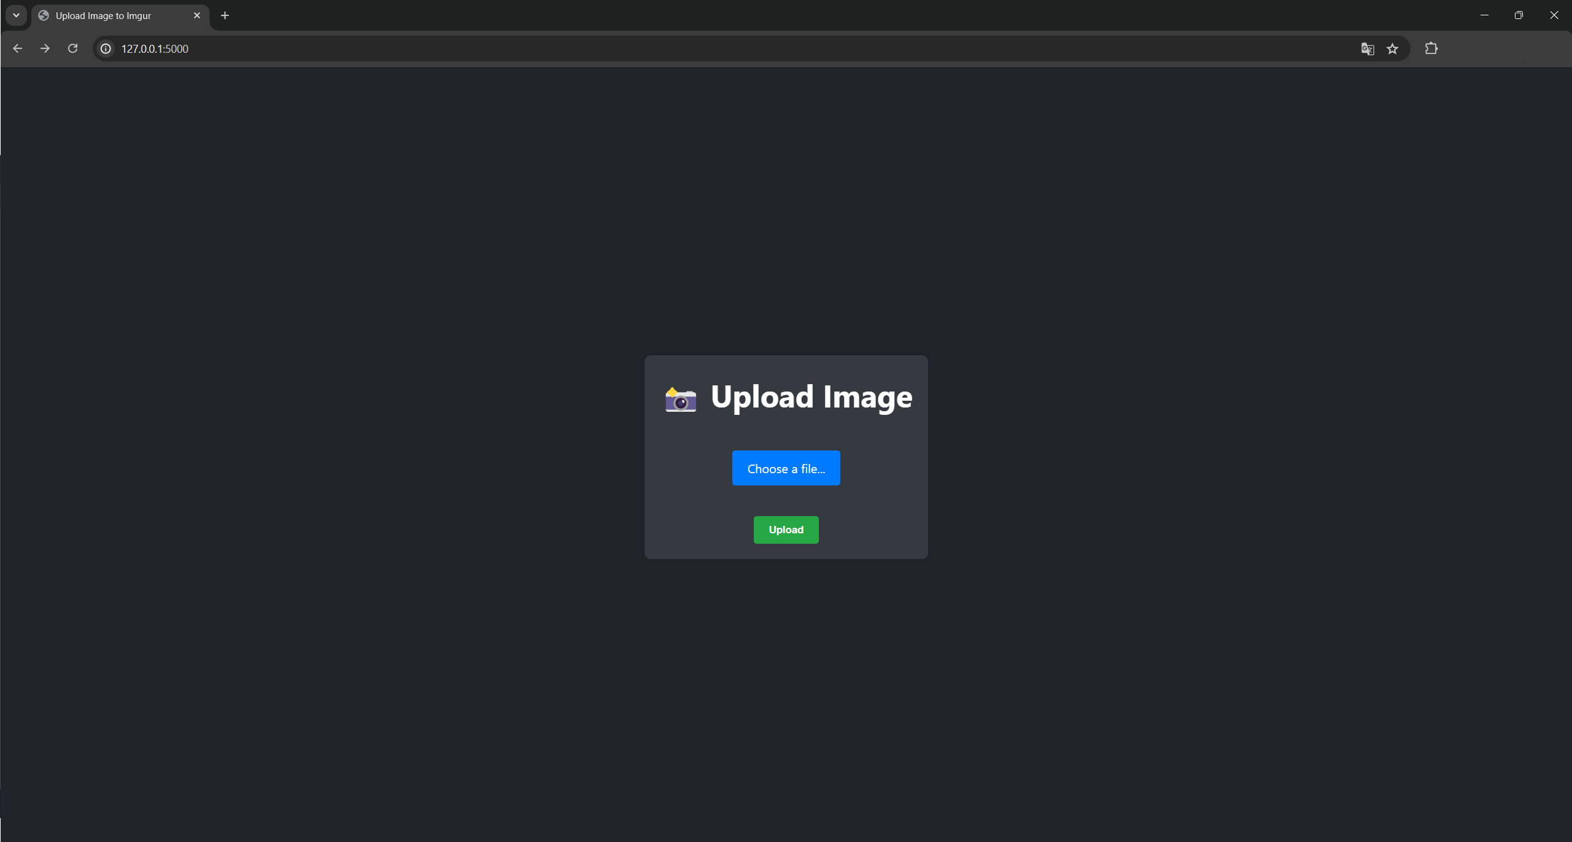This screenshot has height=842, width=1572.
Task: Click the new tab plus button
Action: pyautogui.click(x=225, y=15)
